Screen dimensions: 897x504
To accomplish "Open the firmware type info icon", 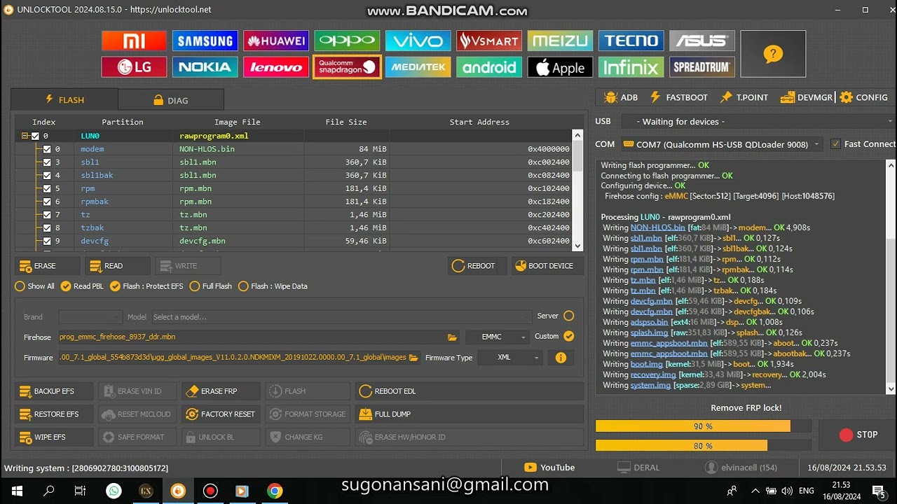I will [561, 358].
